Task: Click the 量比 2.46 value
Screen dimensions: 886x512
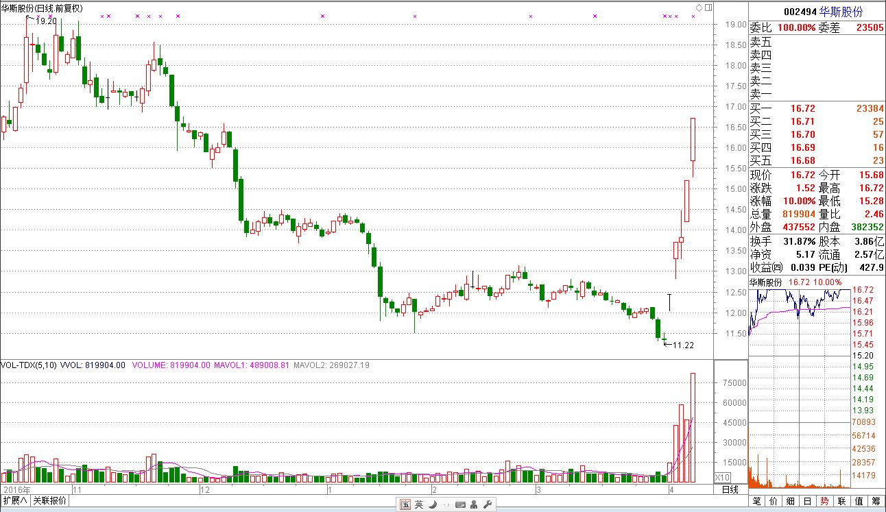Action: click(x=873, y=215)
